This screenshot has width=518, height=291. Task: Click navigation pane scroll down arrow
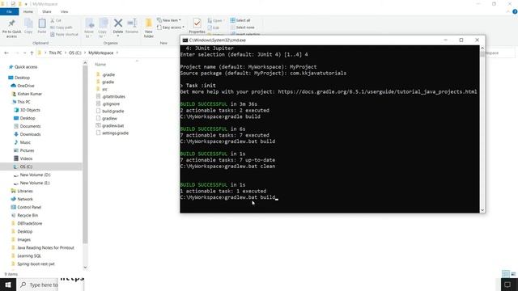[x=85, y=268]
